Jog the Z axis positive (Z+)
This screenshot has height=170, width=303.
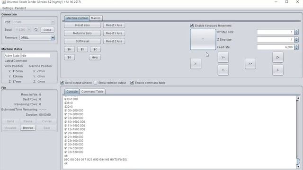pyautogui.click(x=278, y=57)
